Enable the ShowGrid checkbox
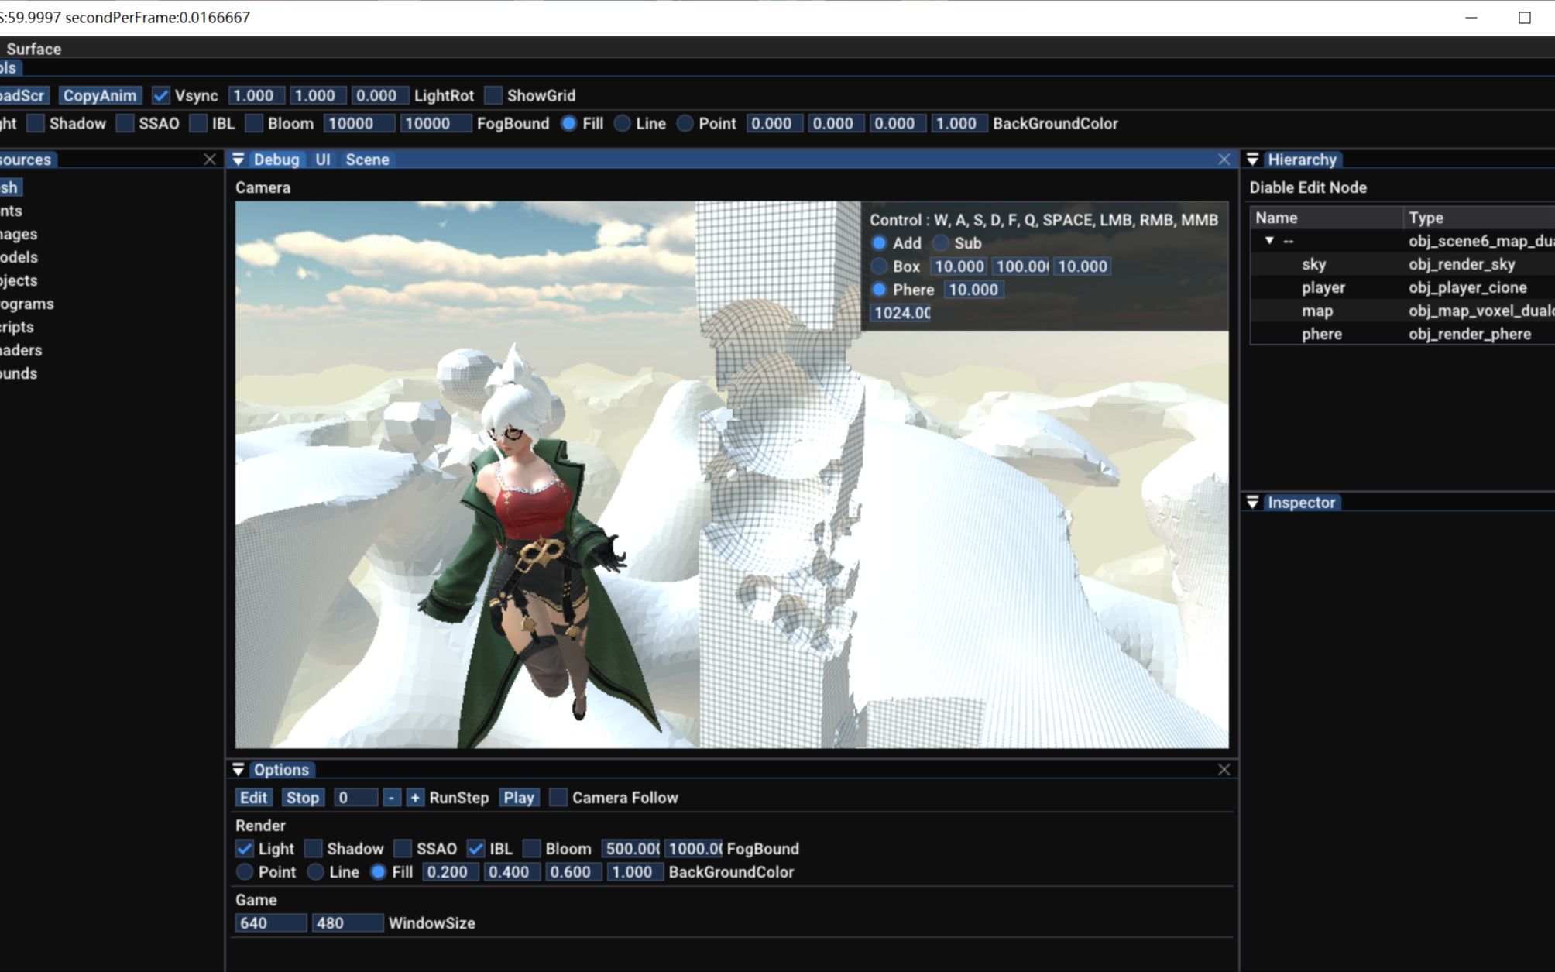The height and width of the screenshot is (972, 1555). 493,96
